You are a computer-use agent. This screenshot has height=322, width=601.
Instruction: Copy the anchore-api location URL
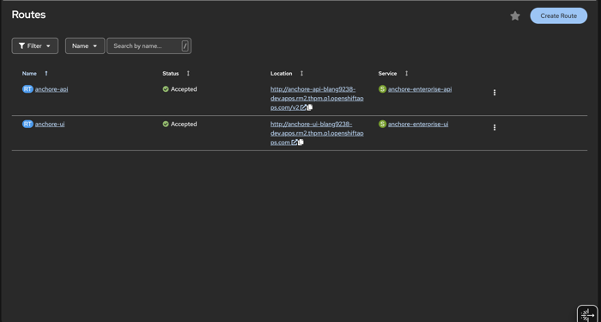tap(310, 107)
